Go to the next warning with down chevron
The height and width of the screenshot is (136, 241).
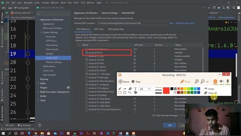(x=235, y=22)
